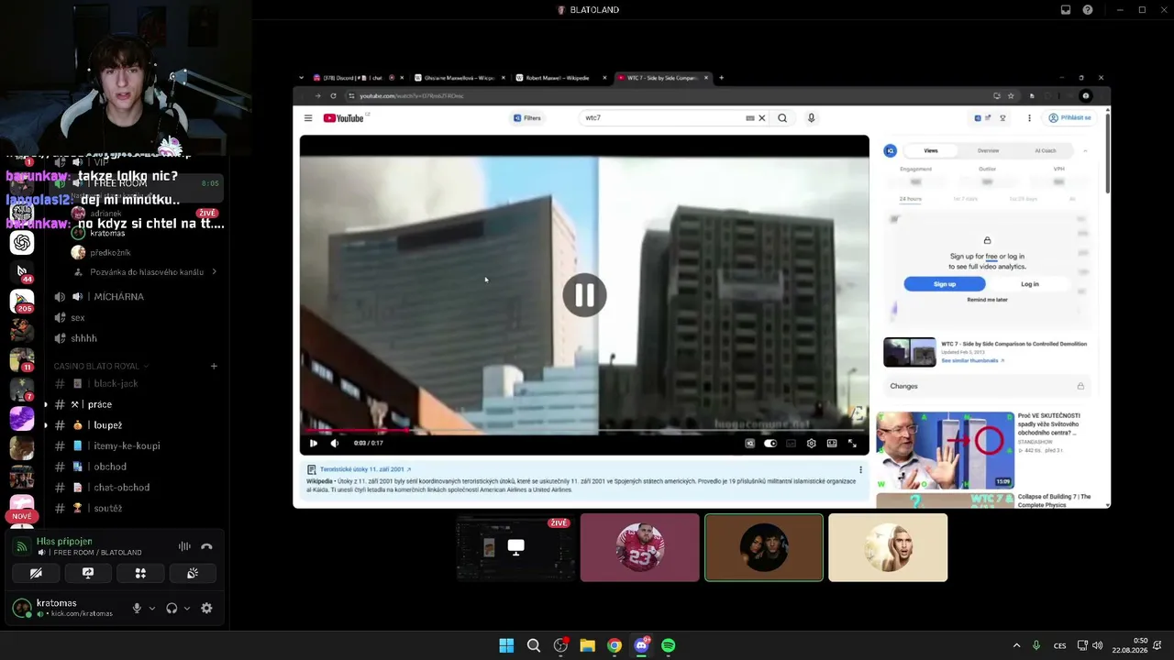The image size is (1174, 660).
Task: Disconnect from the Discord voice channel
Action: pos(206,546)
